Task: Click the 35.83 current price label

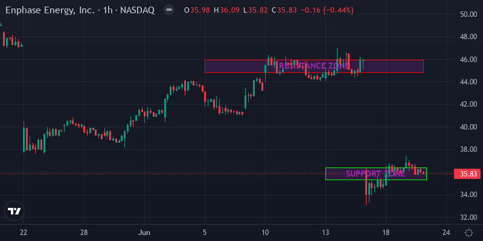Action: tap(467, 174)
